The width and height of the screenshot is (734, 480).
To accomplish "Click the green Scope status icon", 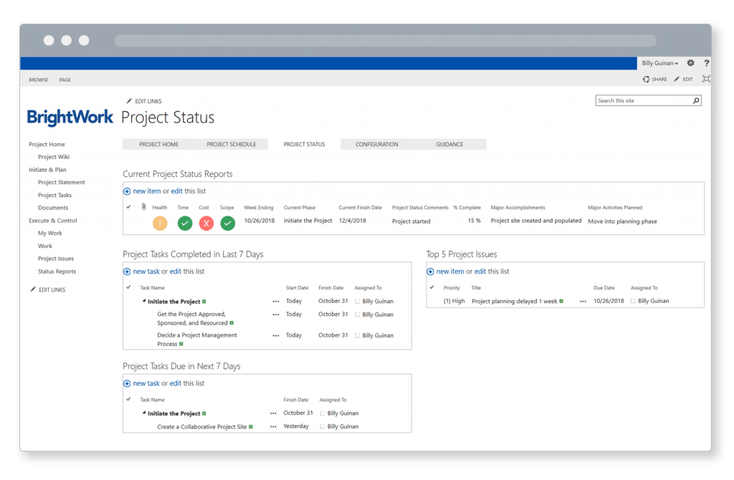I will pos(227,223).
